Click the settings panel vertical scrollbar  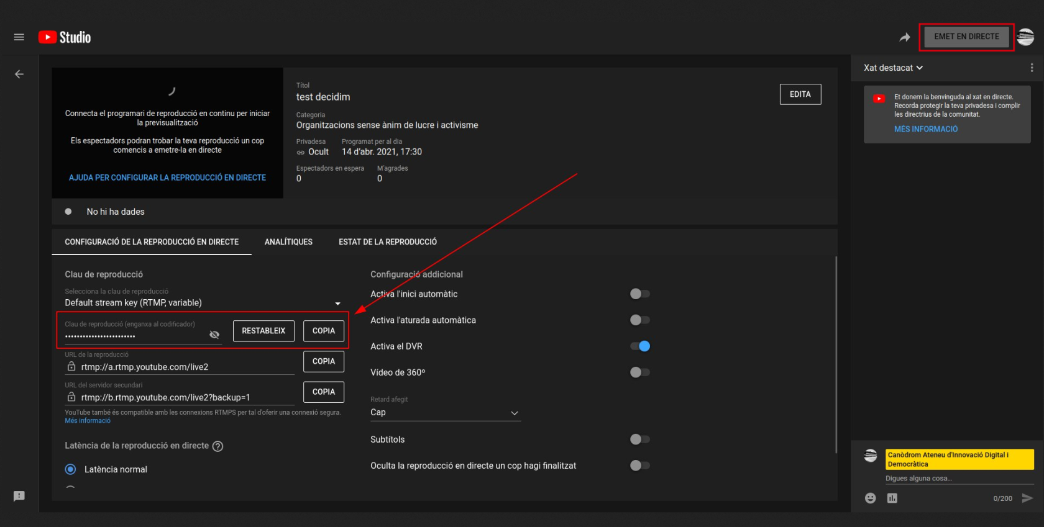point(836,355)
